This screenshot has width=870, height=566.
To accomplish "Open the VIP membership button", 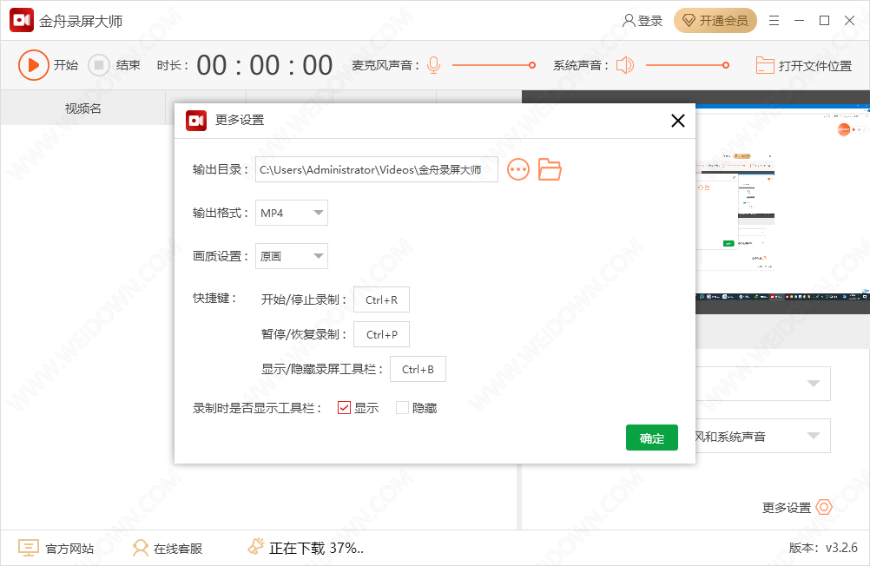I will coord(715,21).
